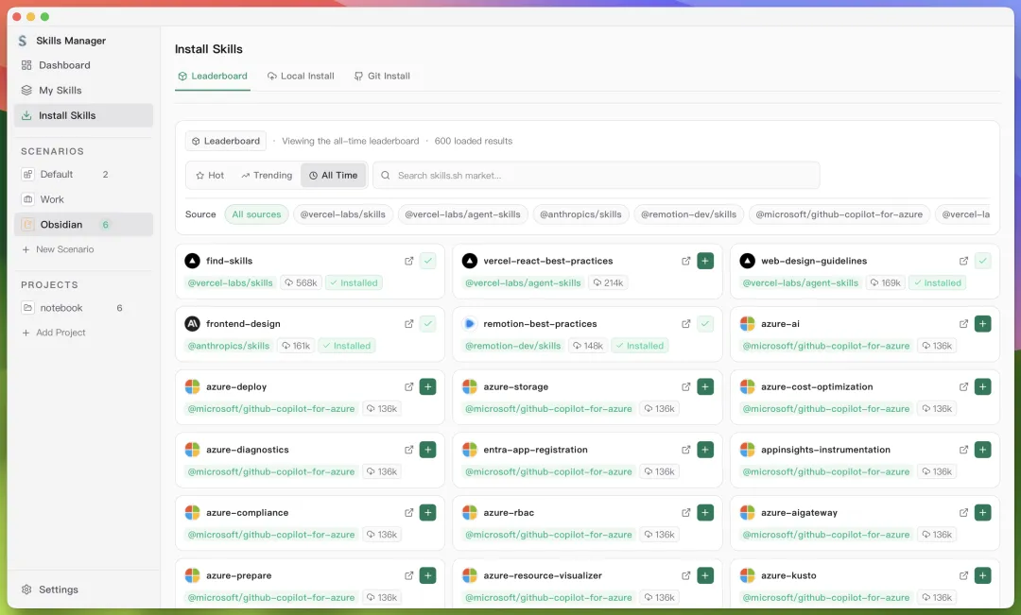Toggle installed checkmark on remotion-best-practices card

[705, 324]
